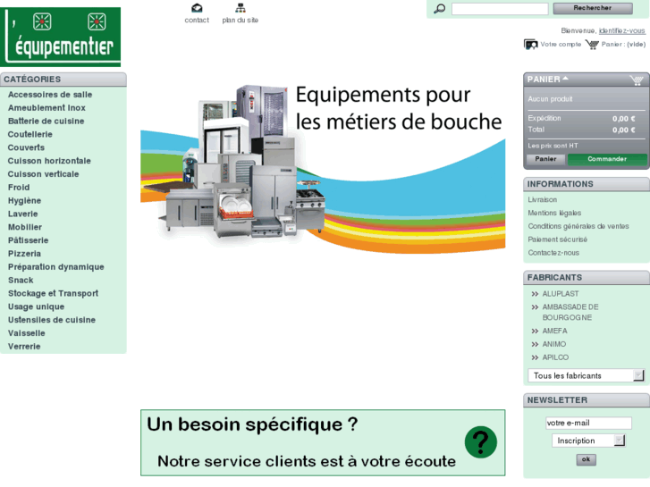
Task: Open Ameublement inox category
Action: point(46,108)
